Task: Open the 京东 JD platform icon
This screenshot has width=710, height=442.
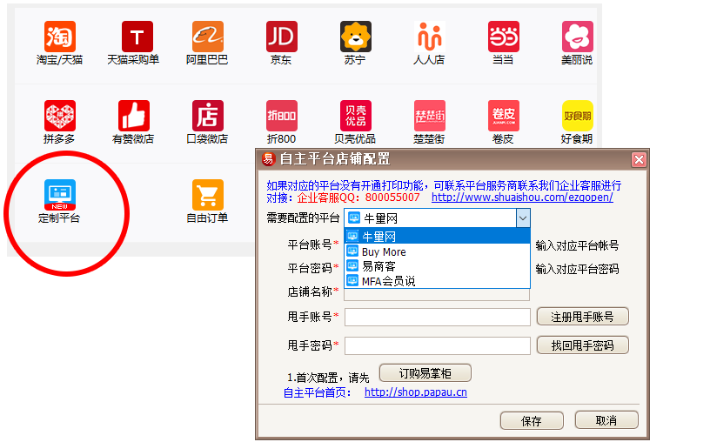Action: pyautogui.click(x=282, y=37)
